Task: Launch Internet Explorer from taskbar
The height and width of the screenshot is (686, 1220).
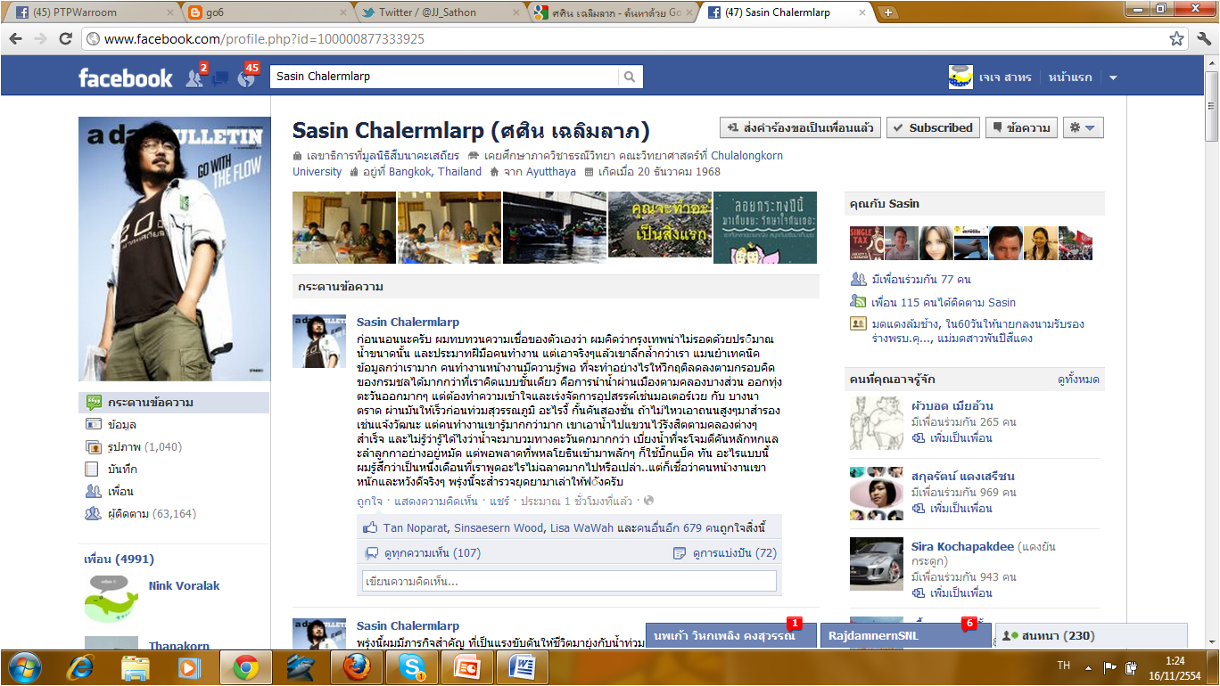Action: 80,666
